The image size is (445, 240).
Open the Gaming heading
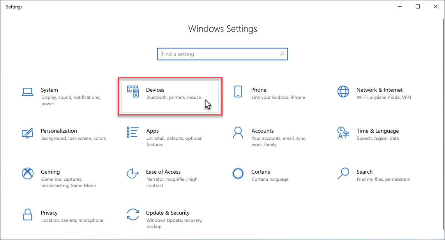point(50,172)
